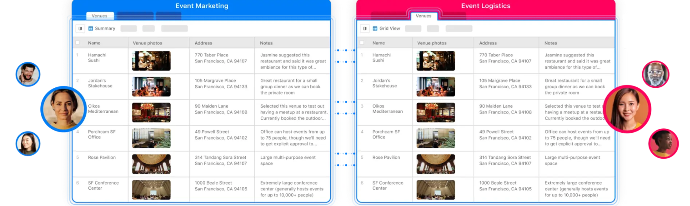Open the Summary view in Event Marketing

(105, 28)
